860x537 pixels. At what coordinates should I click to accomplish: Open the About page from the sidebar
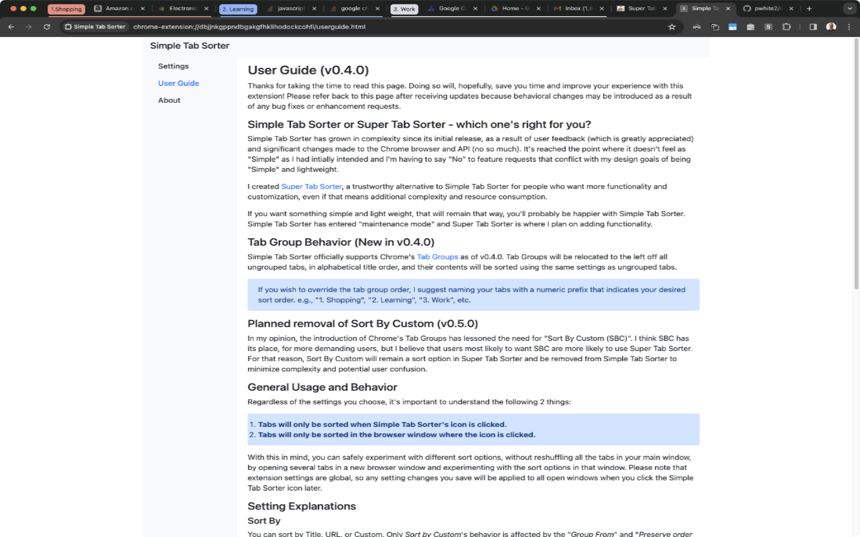(169, 100)
